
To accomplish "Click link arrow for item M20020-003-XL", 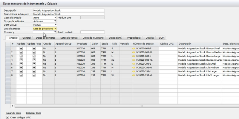I will point(134,59).
